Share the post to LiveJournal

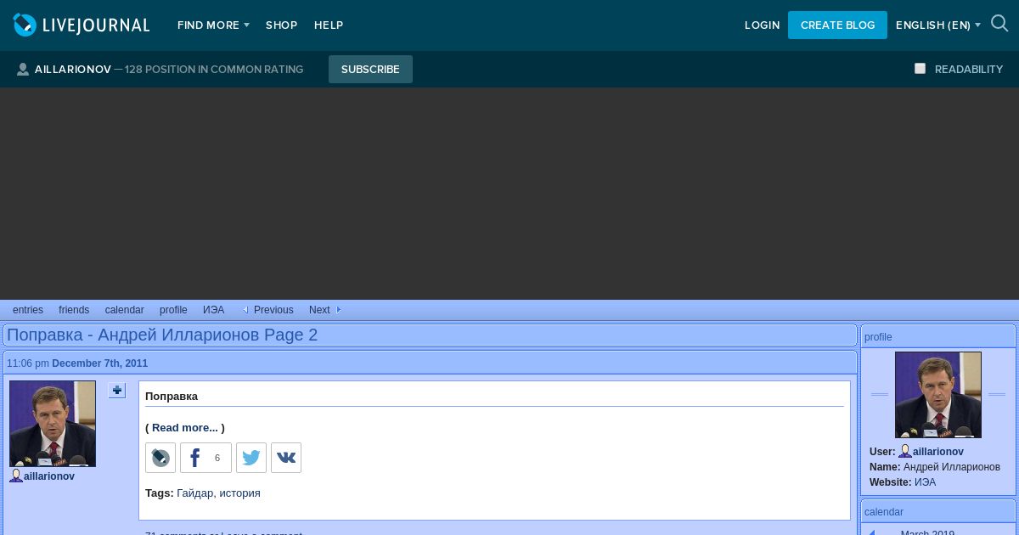click(160, 458)
